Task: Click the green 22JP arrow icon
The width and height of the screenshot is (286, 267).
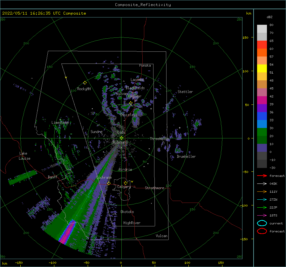Action: click(x=262, y=207)
